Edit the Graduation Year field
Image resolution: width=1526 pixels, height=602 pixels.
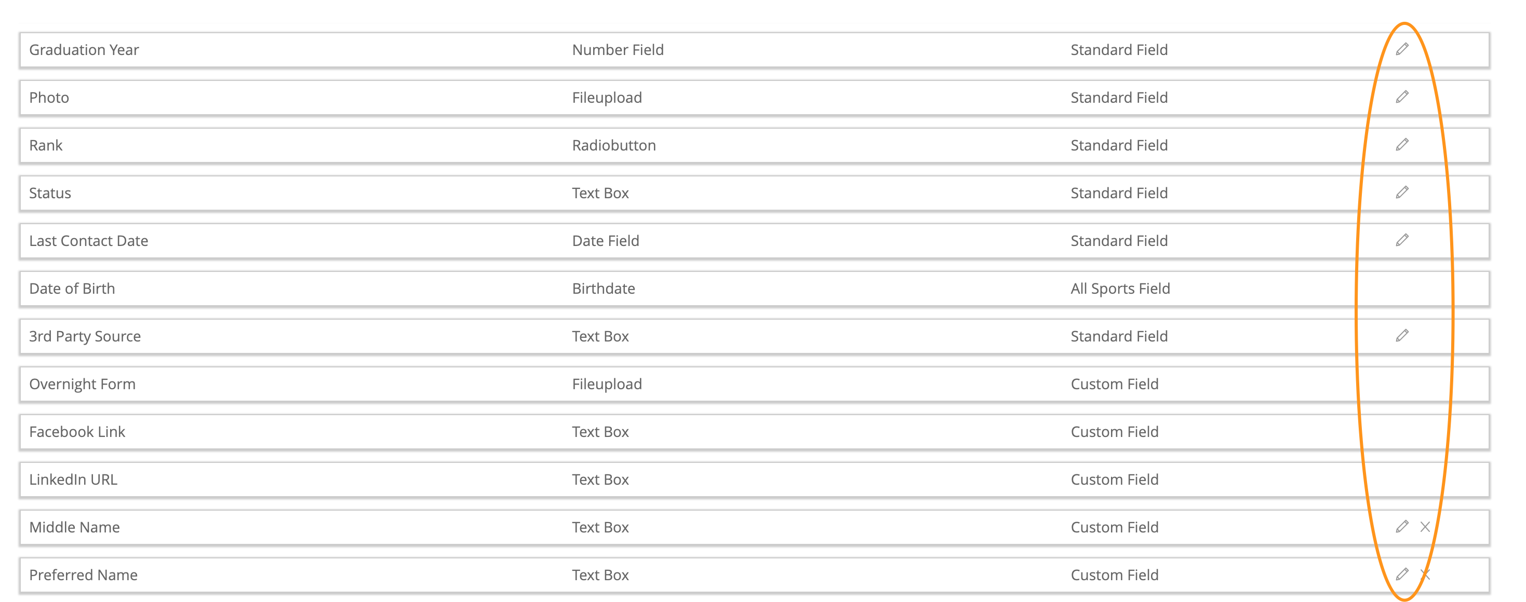pos(1401,49)
